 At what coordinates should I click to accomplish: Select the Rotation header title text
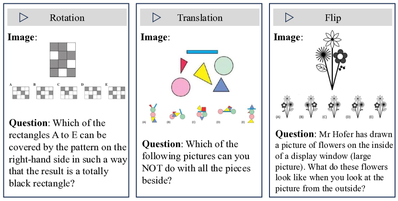click(x=67, y=18)
